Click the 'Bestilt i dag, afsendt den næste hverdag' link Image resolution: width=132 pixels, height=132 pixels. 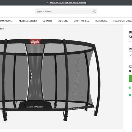[68, 3]
